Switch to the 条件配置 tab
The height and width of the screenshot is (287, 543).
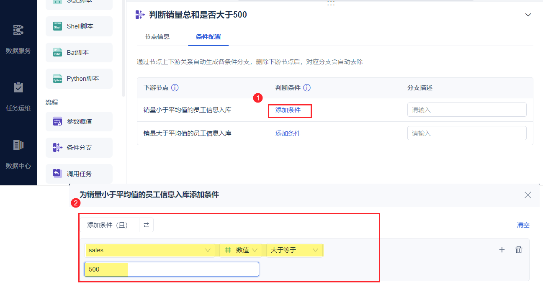tap(208, 36)
